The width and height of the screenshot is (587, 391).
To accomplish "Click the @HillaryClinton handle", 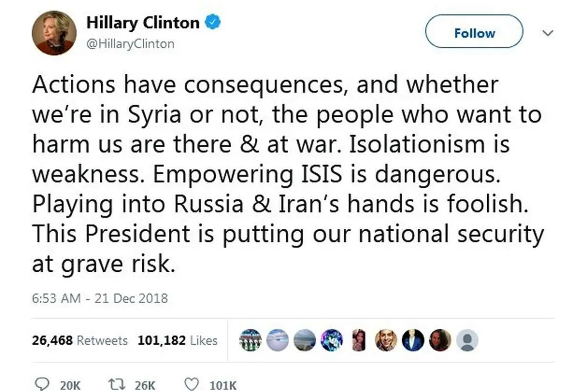I will [x=130, y=44].
